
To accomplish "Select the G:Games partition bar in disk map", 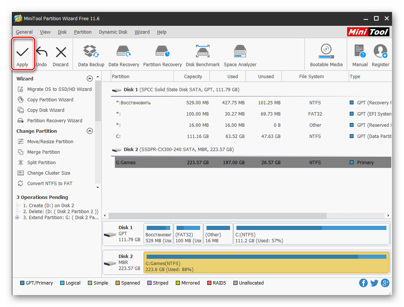I will pos(266,263).
